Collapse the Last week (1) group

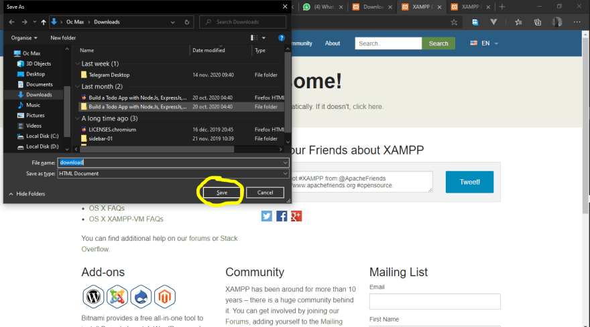pos(78,64)
